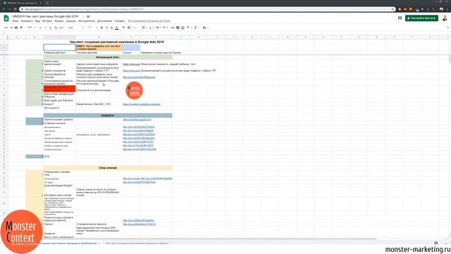Open the text wrapping dropdown
This screenshot has height=254, width=451.
[x=158, y=28]
